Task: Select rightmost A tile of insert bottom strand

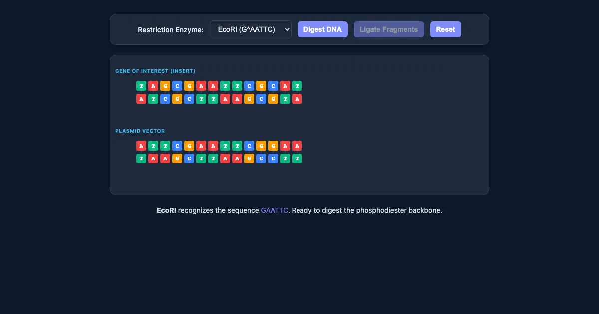Action: click(297, 99)
